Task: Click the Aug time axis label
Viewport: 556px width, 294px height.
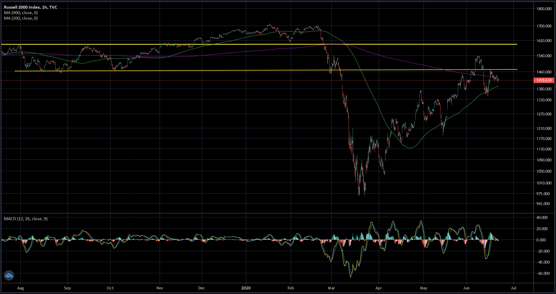Action: click(20, 288)
